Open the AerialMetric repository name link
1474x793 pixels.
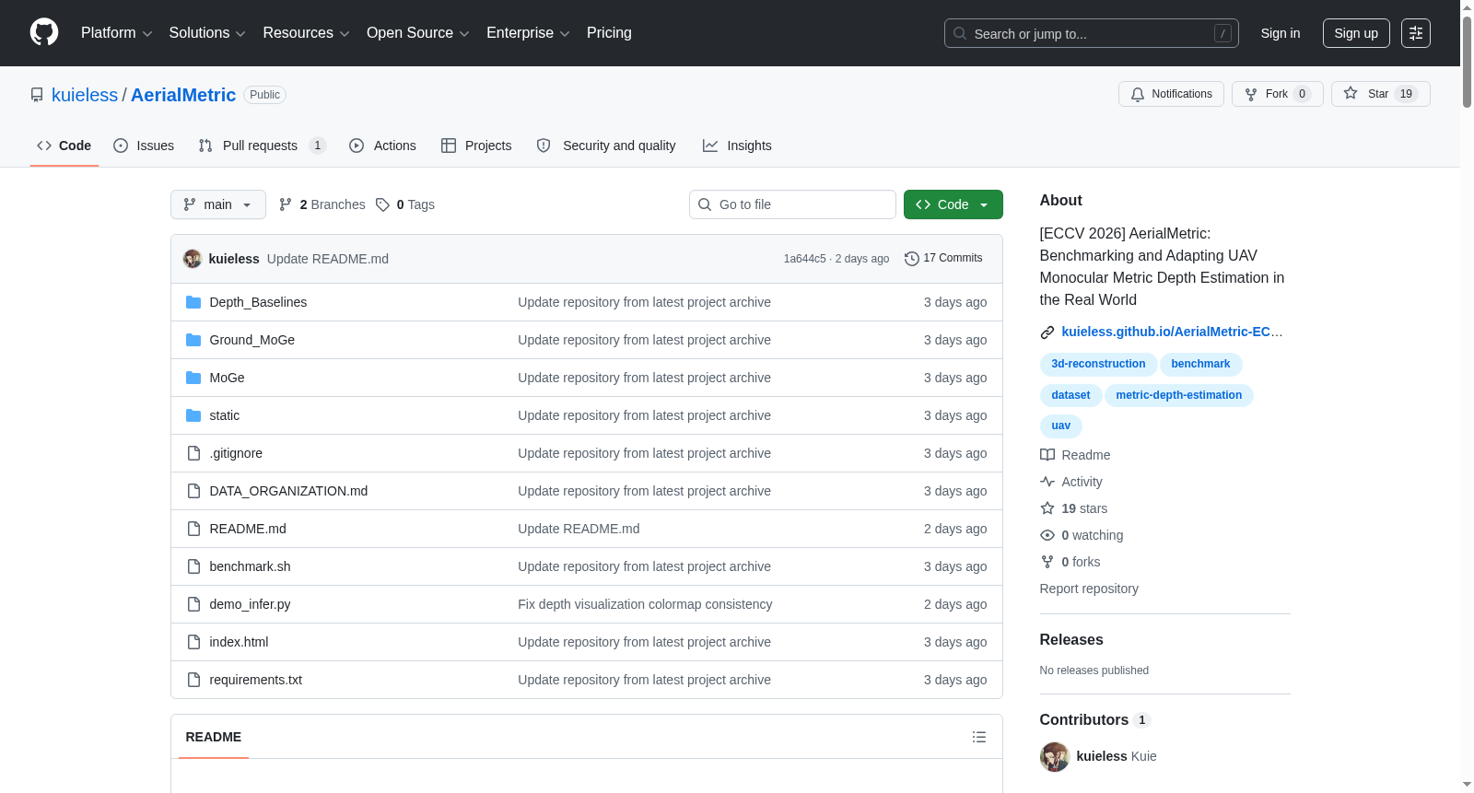(183, 95)
